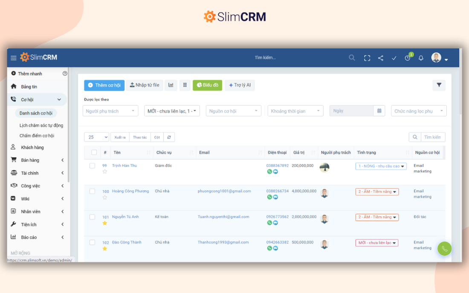The image size is (469, 293).
Task: Click the table search field Tìm kiếm
Action: (432, 137)
